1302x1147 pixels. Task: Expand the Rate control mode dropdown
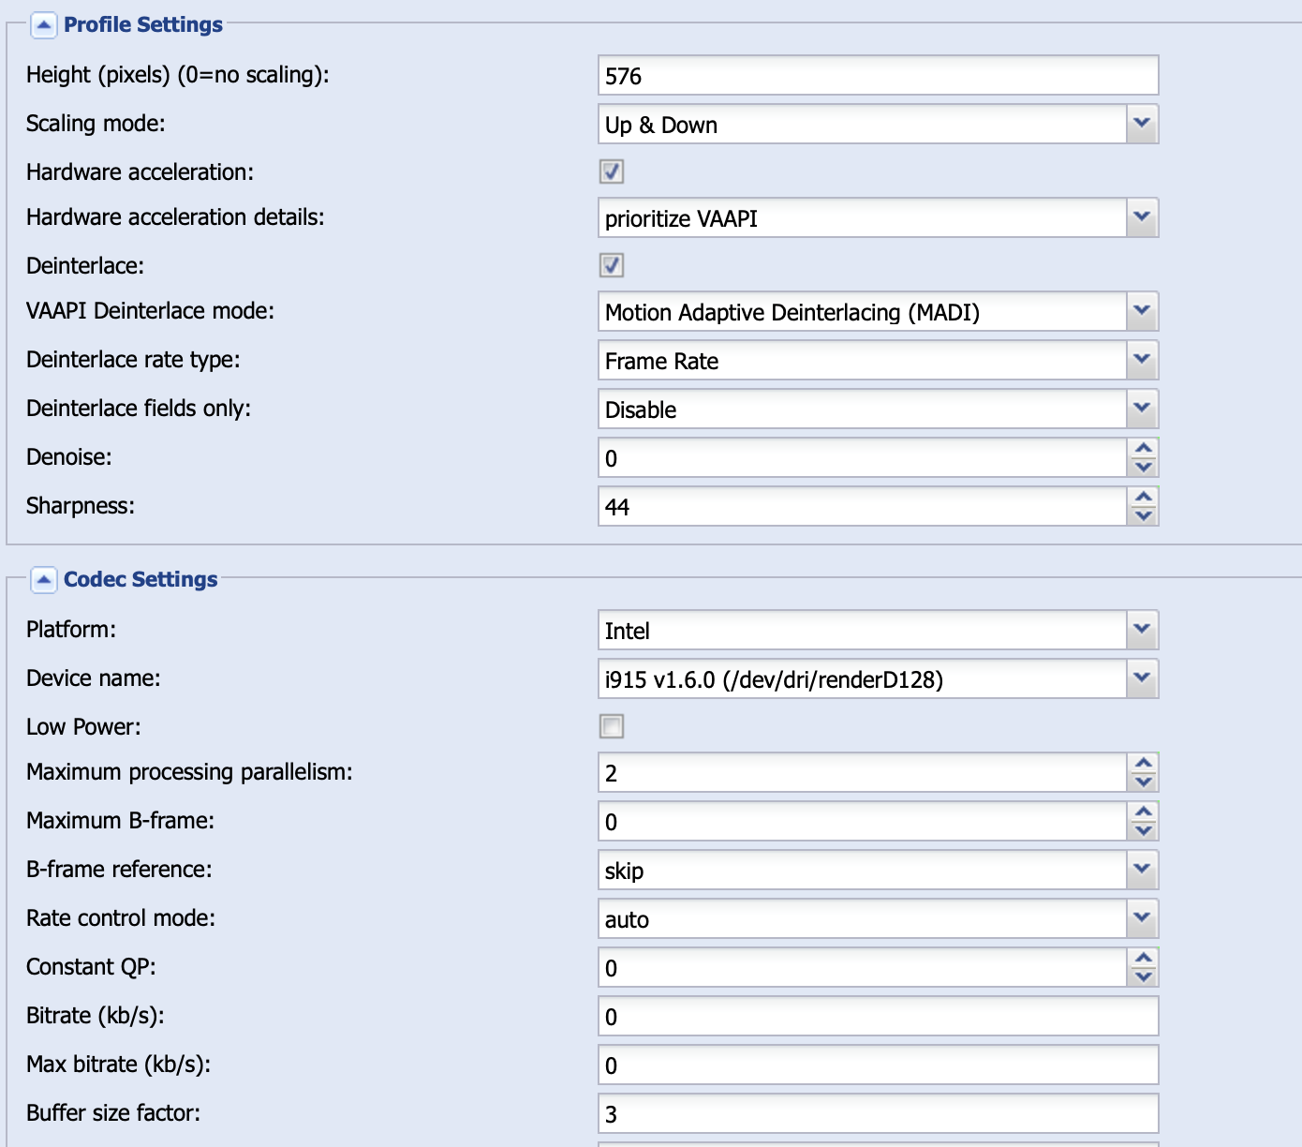point(1142,918)
